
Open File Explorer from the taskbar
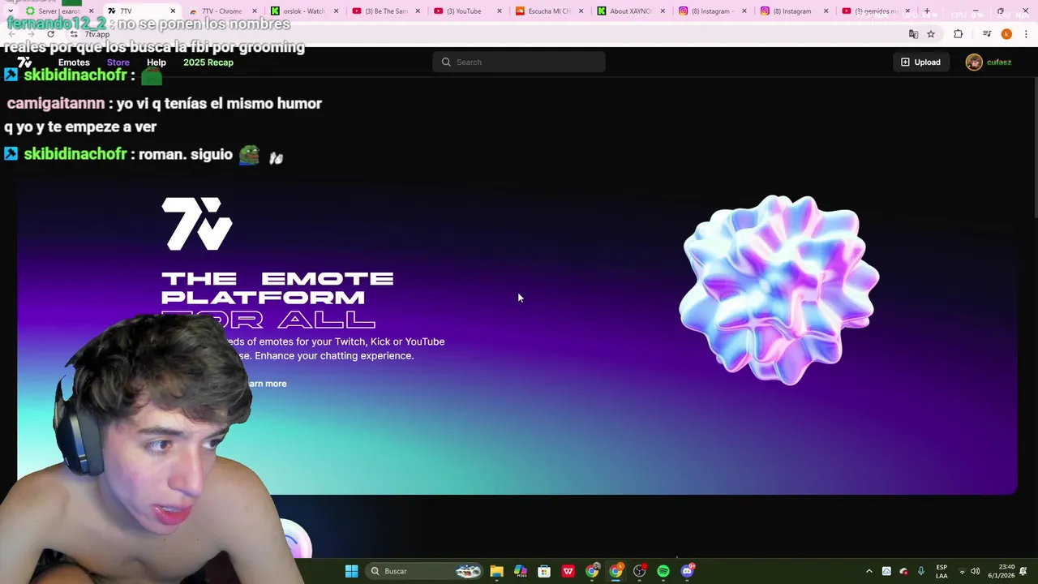(496, 571)
